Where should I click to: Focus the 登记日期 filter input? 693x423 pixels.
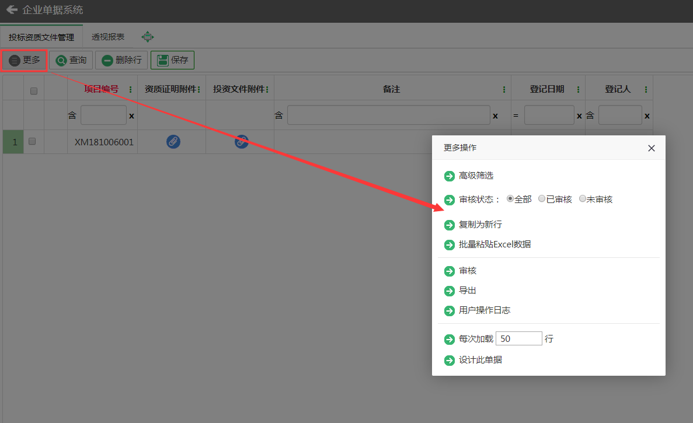pyautogui.click(x=549, y=116)
